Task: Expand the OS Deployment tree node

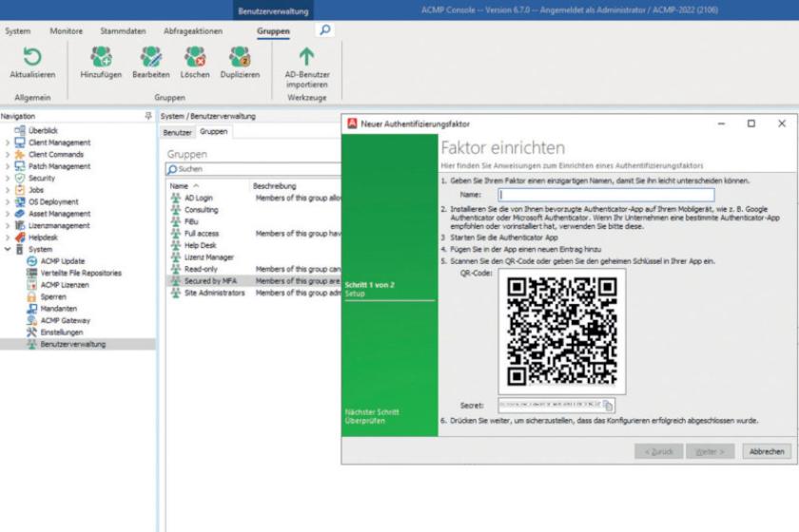Action: point(8,201)
